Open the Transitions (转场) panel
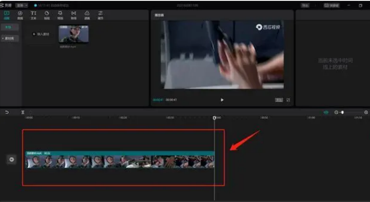The width and height of the screenshot is (370, 202). (74, 15)
